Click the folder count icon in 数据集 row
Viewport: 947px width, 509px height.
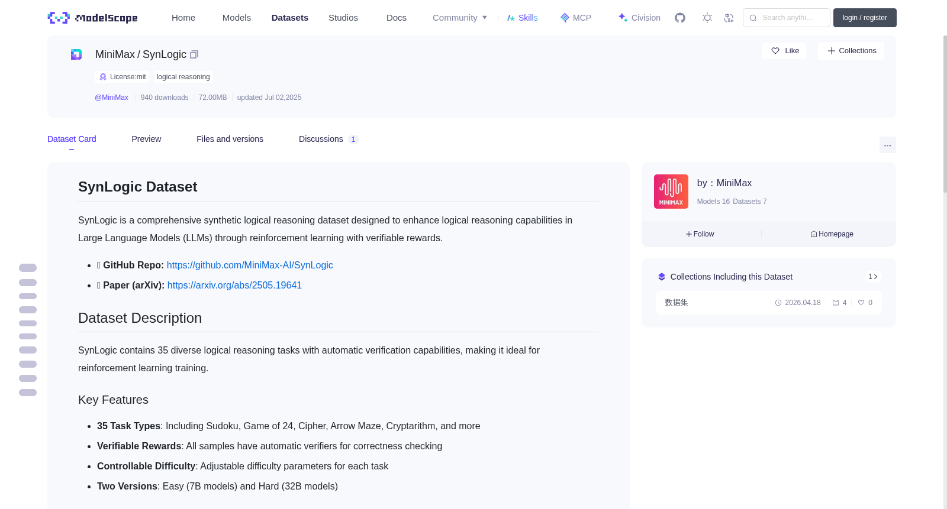coord(836,303)
